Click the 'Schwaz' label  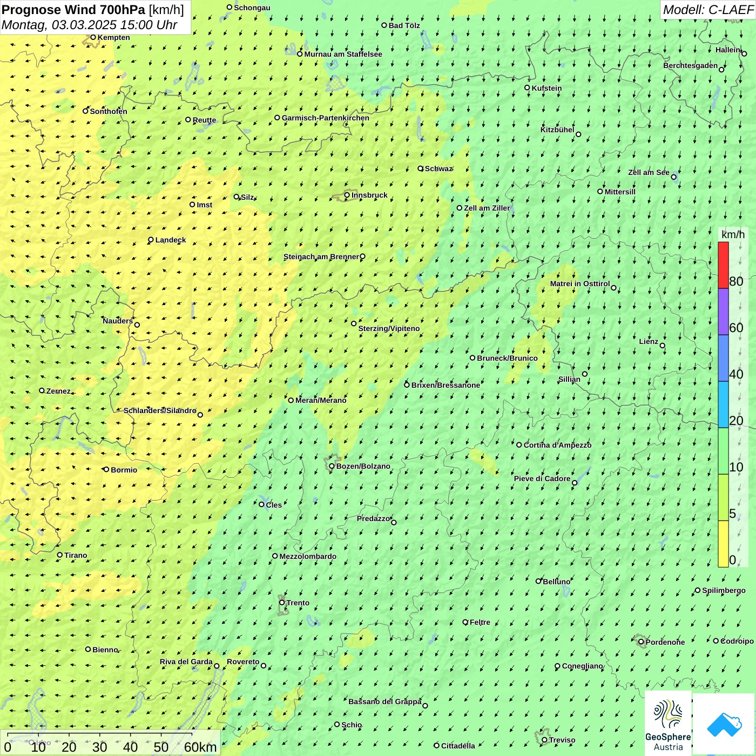[438, 168]
